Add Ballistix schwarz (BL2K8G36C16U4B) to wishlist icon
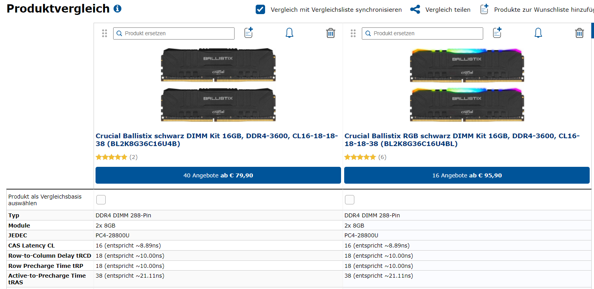The image size is (594, 289). point(249,33)
